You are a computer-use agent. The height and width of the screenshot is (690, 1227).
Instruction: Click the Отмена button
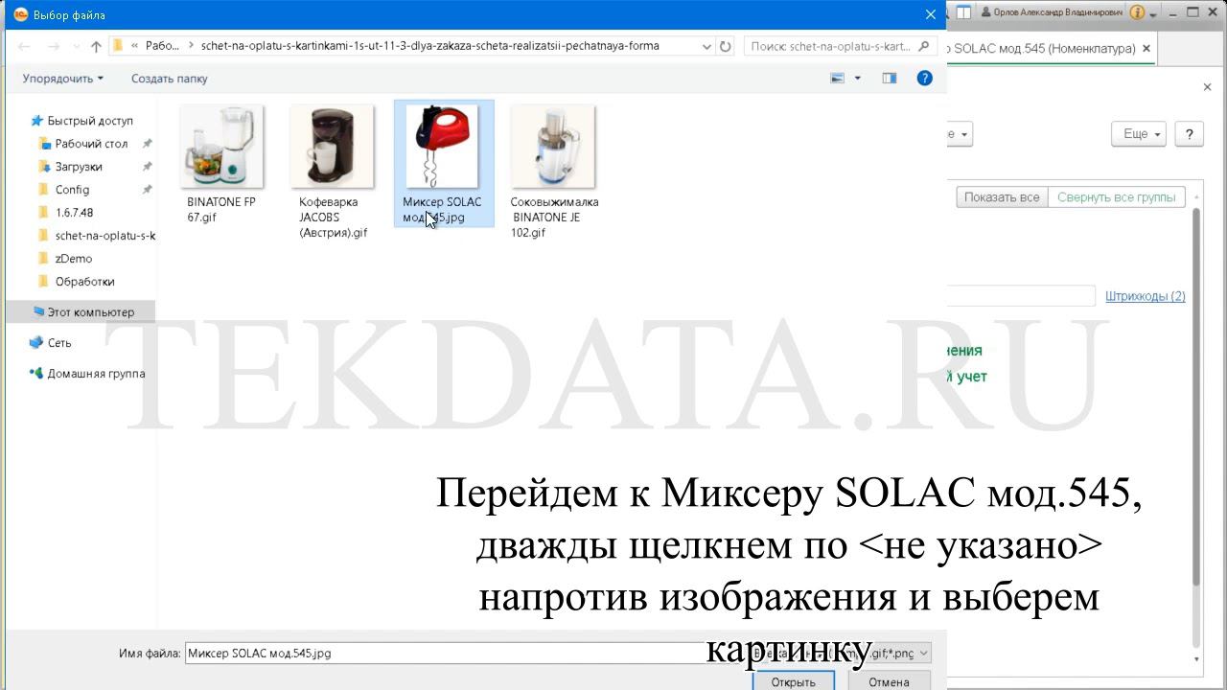(x=889, y=681)
